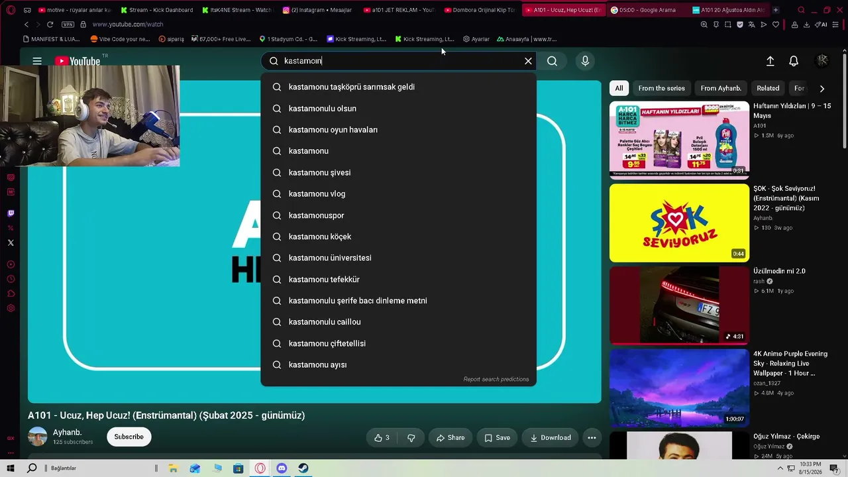Open the Üzülmedin mi 2.0 thumbnail

[x=679, y=305]
